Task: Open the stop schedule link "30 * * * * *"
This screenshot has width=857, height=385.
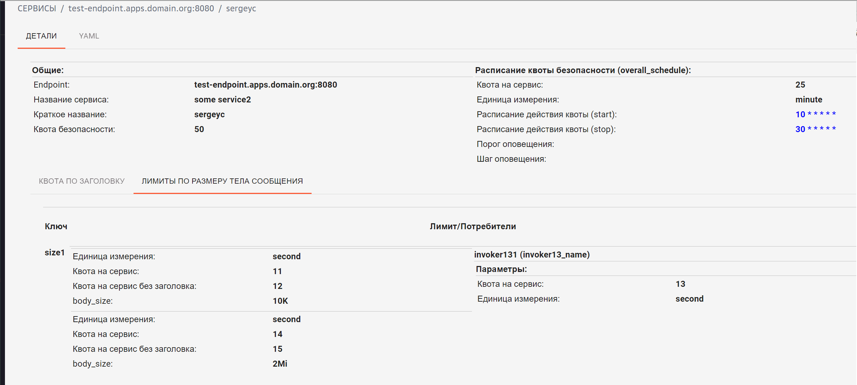Action: click(815, 129)
